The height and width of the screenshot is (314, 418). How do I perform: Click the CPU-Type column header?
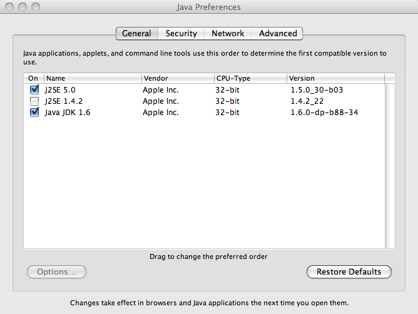click(x=250, y=78)
